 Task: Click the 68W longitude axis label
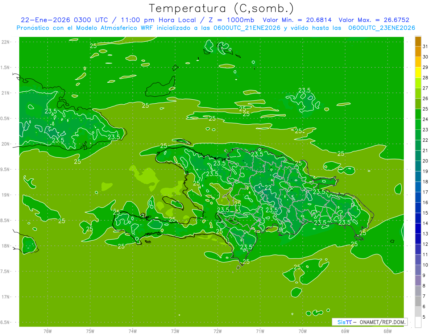388,331
